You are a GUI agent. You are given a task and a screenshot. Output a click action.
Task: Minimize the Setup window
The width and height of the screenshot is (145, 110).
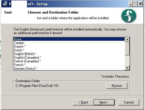pyautogui.click(x=131, y=4)
